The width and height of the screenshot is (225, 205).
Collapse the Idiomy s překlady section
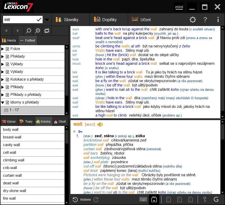point(3,102)
